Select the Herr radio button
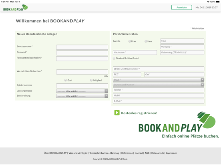The width and height of the screenshot is (221, 166). coord(146,41)
